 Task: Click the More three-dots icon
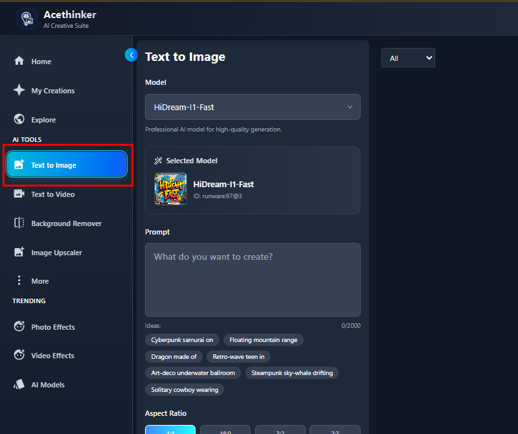tap(19, 280)
